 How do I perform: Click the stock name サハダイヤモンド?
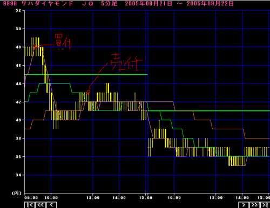47,3
